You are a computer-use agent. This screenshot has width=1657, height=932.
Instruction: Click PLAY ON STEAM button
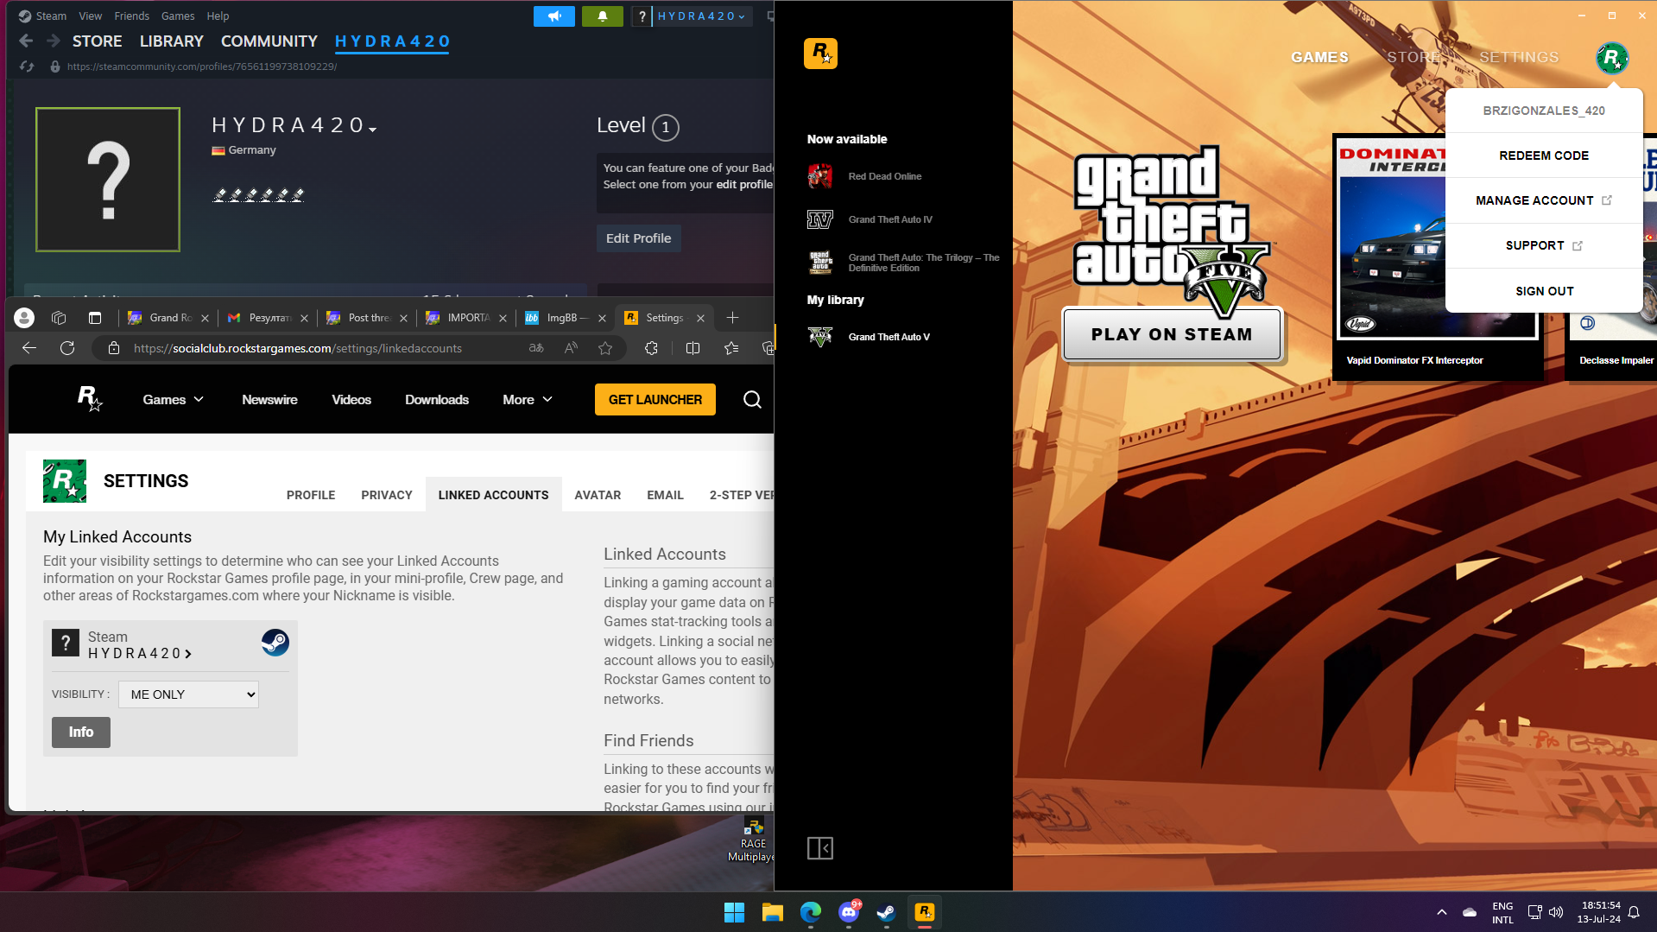pos(1172,334)
